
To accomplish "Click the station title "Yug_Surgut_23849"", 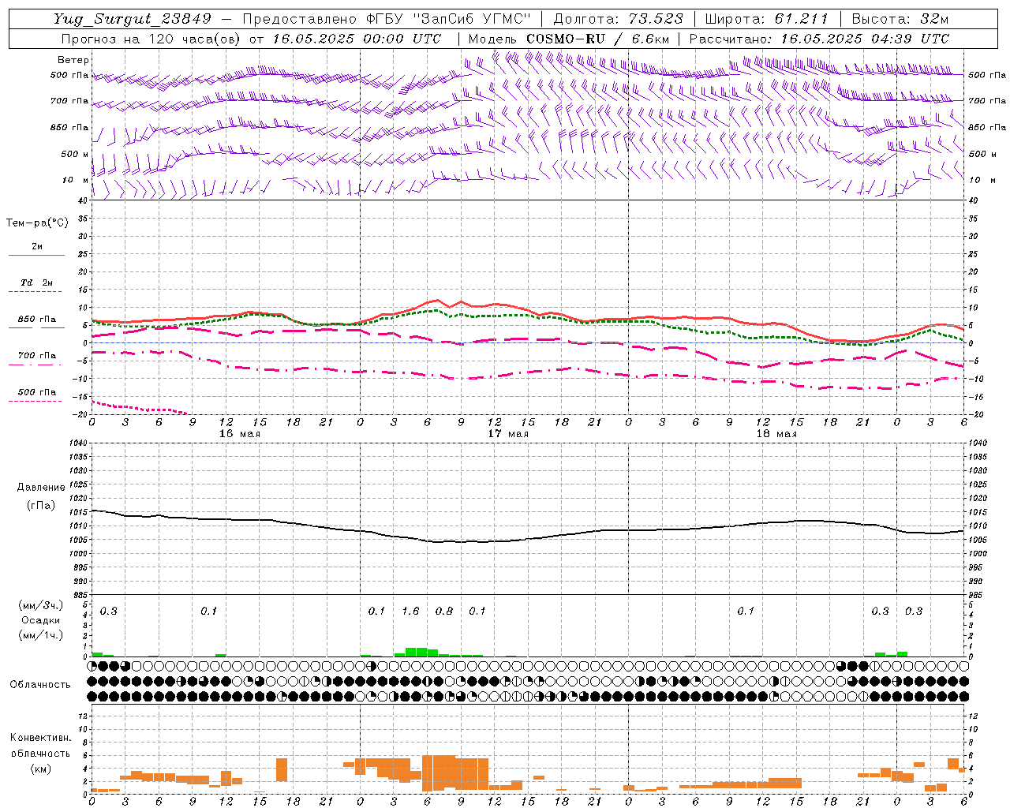I will tap(133, 19).
